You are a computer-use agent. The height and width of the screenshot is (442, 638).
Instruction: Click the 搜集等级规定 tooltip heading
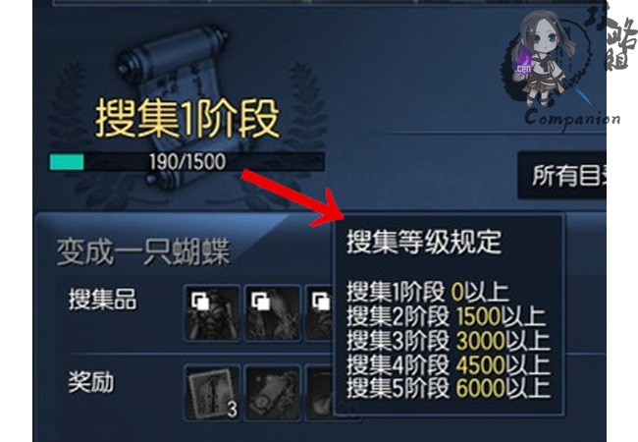tap(424, 242)
